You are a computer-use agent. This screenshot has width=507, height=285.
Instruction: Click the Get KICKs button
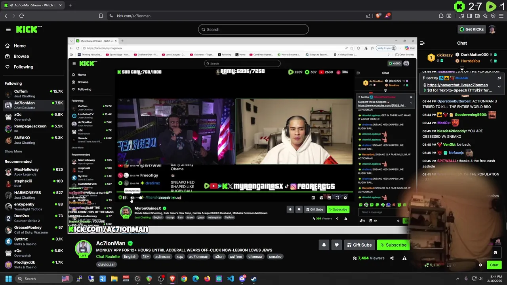point(471,29)
